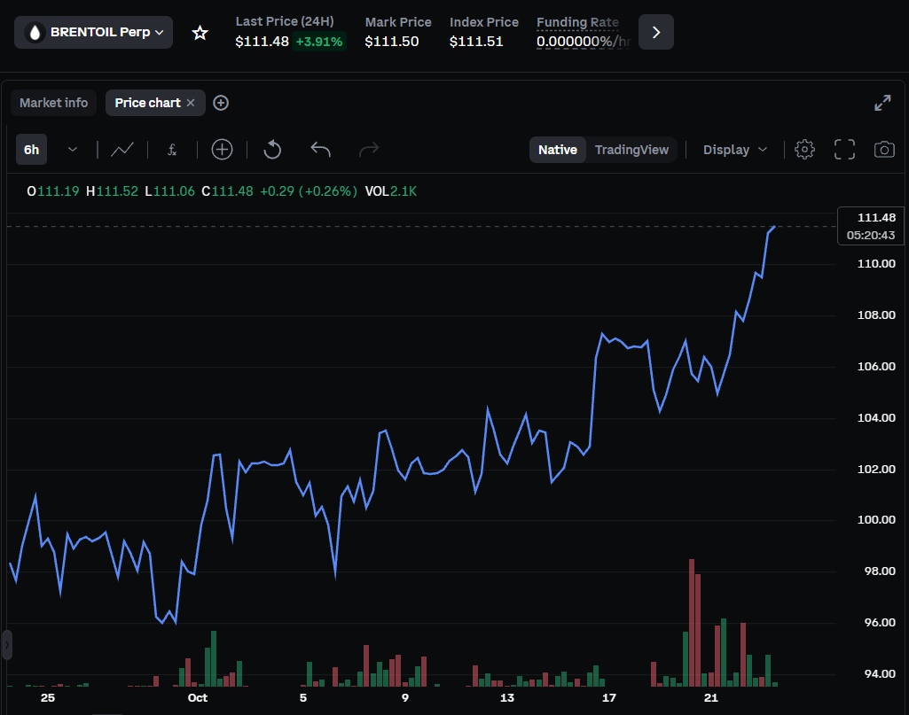
Task: Open the indicators fx menu
Action: (x=172, y=150)
